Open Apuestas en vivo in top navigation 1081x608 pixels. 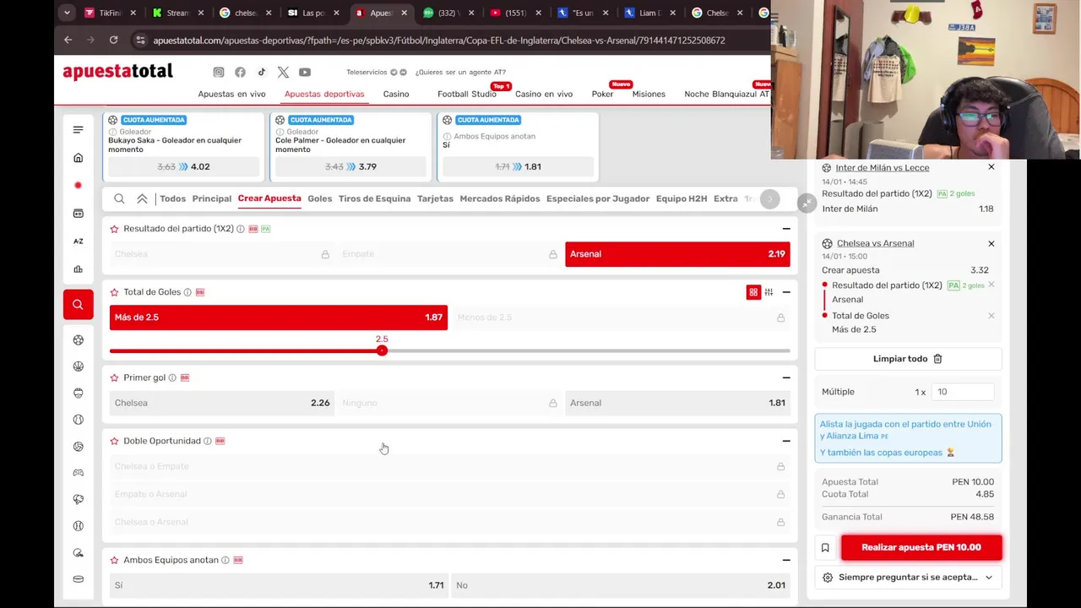[231, 94]
